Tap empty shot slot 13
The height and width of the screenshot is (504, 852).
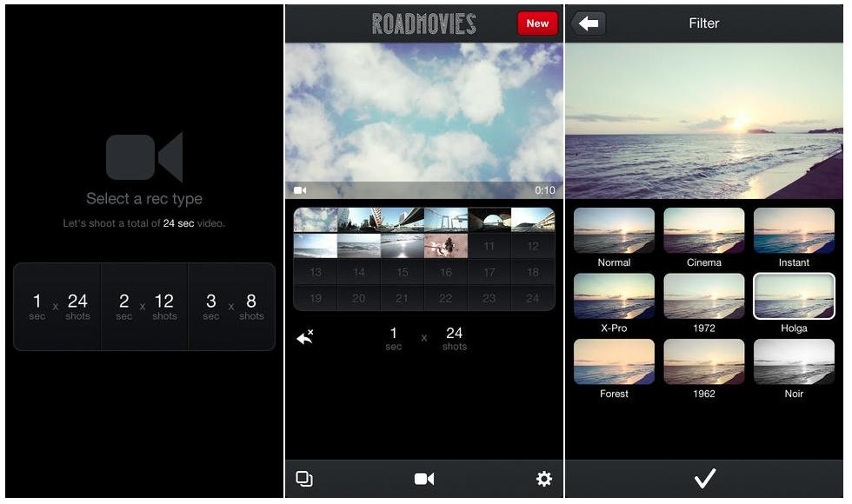click(316, 272)
